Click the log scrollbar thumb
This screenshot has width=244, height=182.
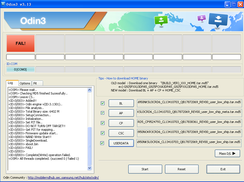point(89,146)
